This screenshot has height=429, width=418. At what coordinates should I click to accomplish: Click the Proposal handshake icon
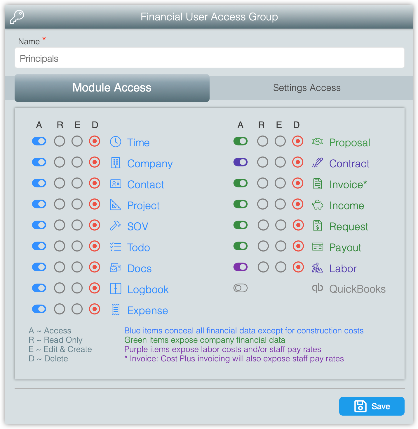pos(318,142)
